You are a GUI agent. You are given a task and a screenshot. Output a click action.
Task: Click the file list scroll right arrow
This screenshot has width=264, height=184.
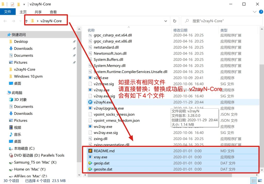[257, 175]
